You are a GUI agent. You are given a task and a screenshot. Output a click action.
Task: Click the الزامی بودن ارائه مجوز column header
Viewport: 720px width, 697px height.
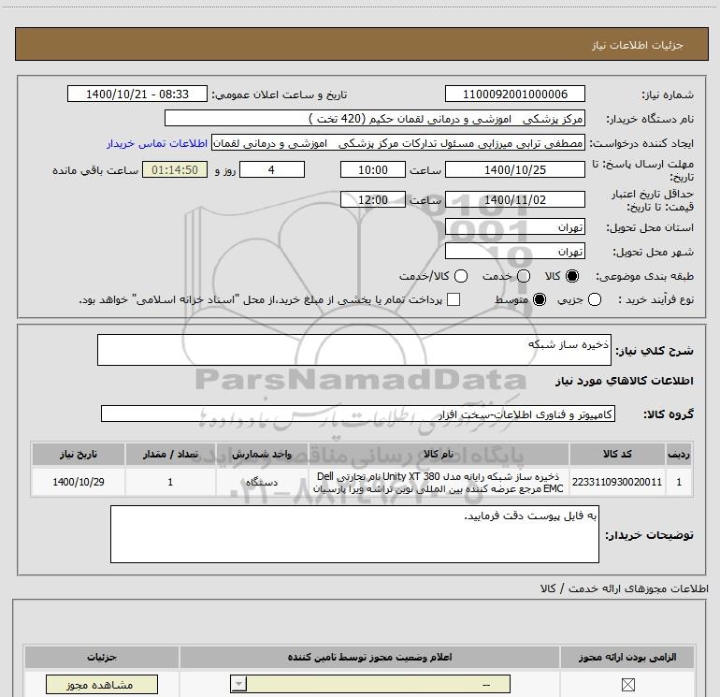(x=627, y=657)
